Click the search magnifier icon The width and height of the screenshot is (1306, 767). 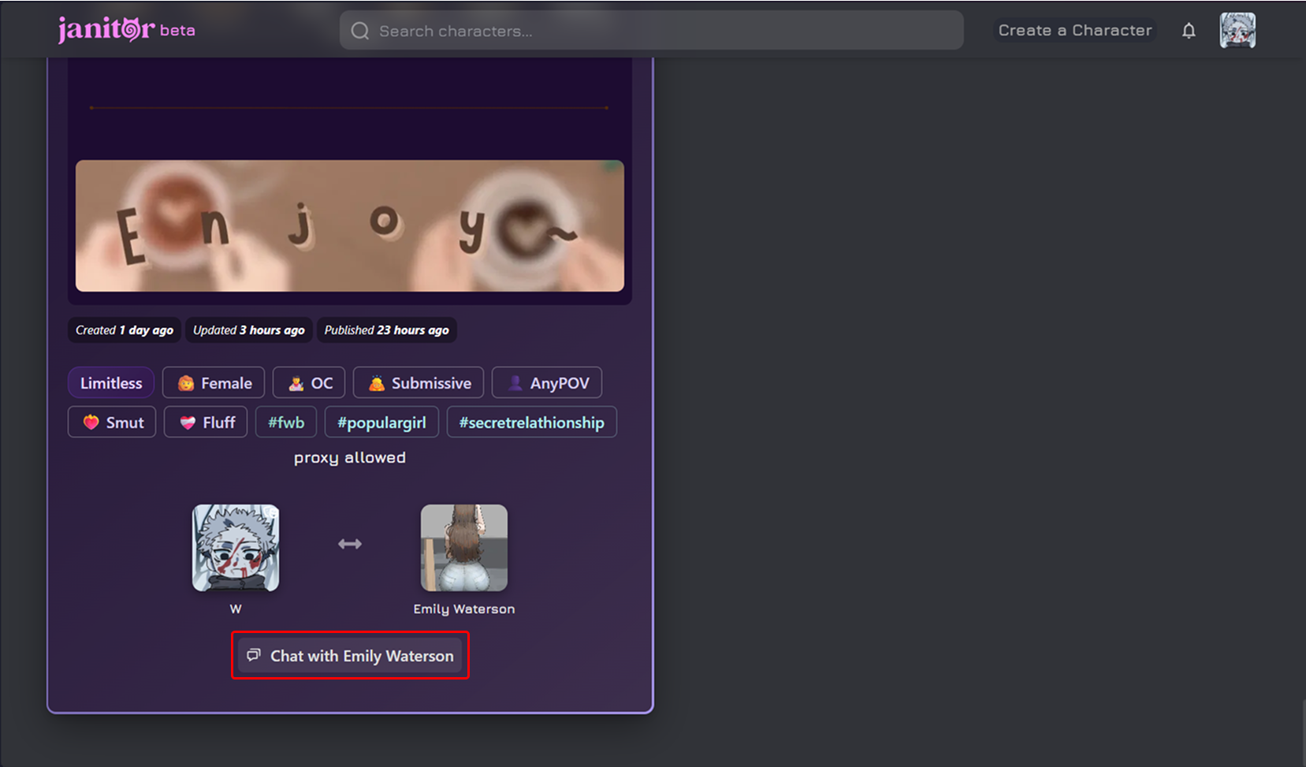coord(360,31)
